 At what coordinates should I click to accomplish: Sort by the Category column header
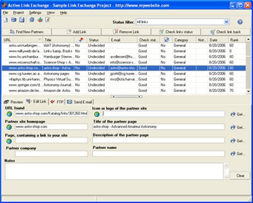coord(184,40)
